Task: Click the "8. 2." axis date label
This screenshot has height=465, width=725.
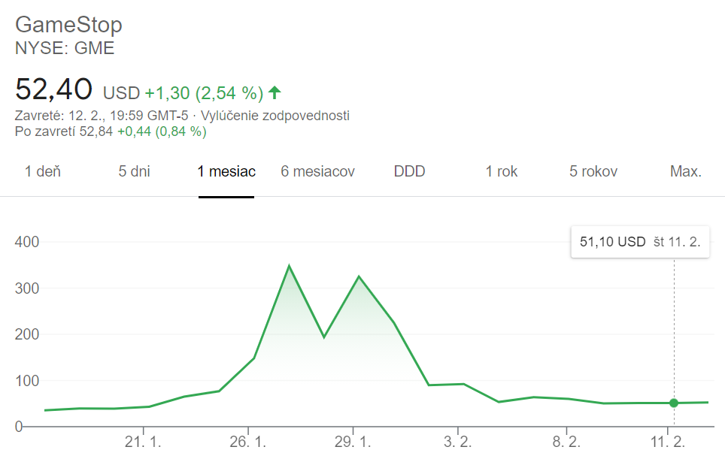Action: (x=566, y=442)
